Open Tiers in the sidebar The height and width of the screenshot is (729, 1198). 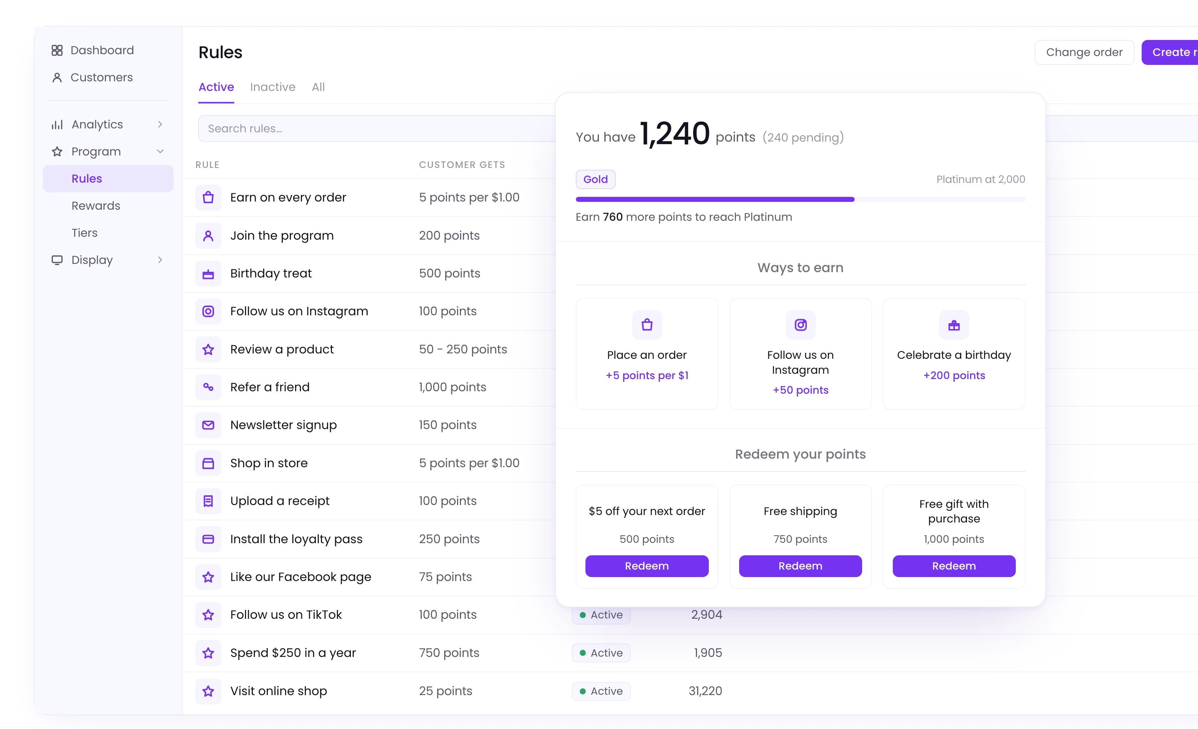click(x=85, y=233)
